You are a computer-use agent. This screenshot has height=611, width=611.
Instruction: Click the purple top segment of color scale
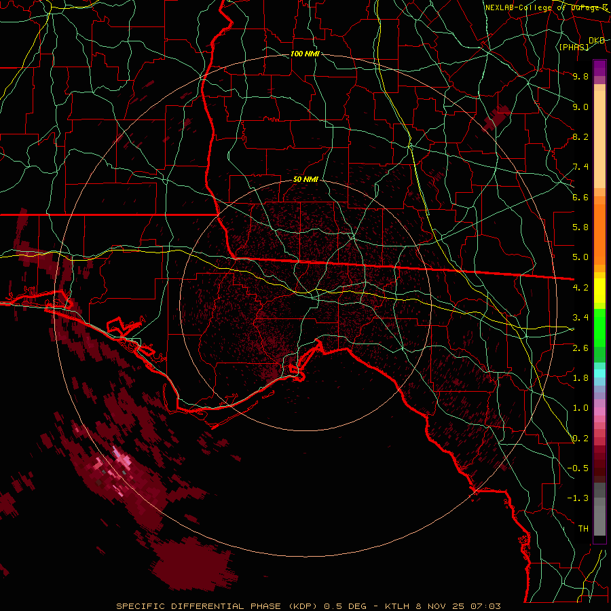click(x=599, y=68)
